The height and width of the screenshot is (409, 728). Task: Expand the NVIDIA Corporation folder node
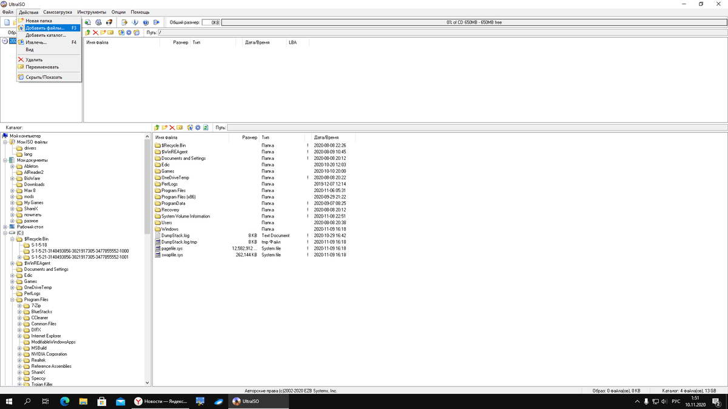pyautogui.click(x=19, y=354)
